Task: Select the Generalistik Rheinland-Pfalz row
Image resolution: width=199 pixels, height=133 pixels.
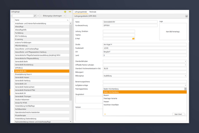Action: 42,90
